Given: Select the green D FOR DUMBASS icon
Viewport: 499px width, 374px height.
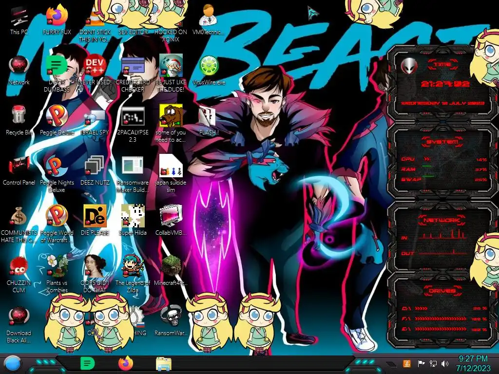Looking at the screenshot, I should [x=57, y=74].
